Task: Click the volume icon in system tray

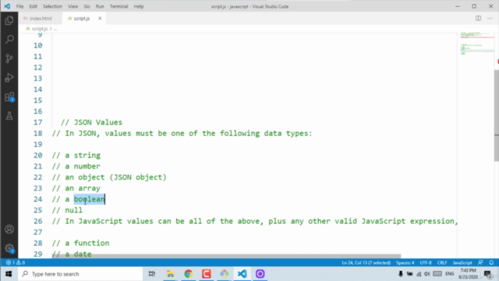Action: click(426, 274)
